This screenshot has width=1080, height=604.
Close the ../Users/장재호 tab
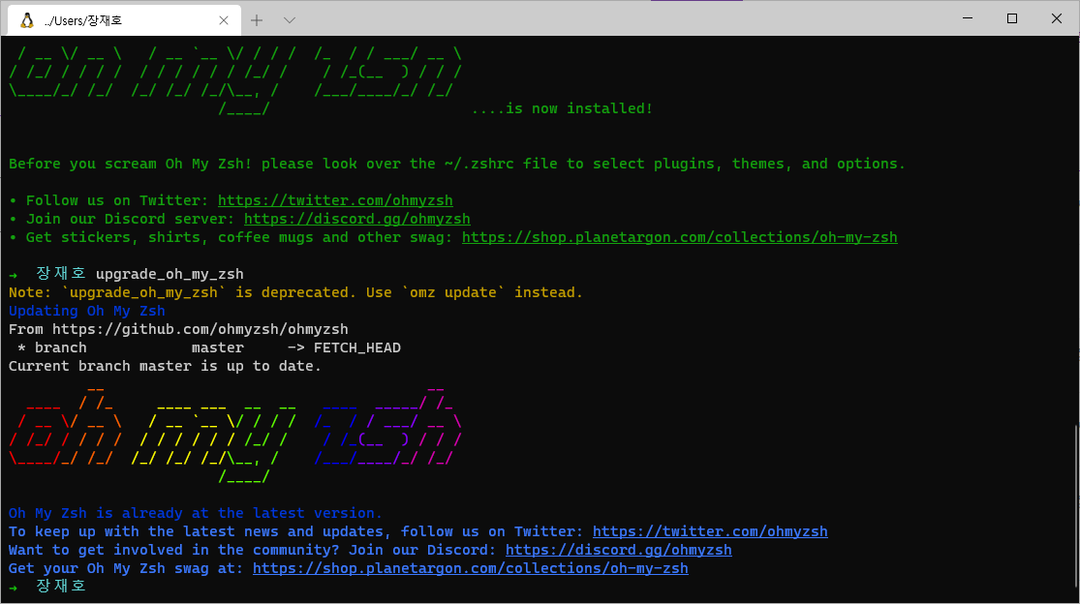pyautogui.click(x=223, y=20)
